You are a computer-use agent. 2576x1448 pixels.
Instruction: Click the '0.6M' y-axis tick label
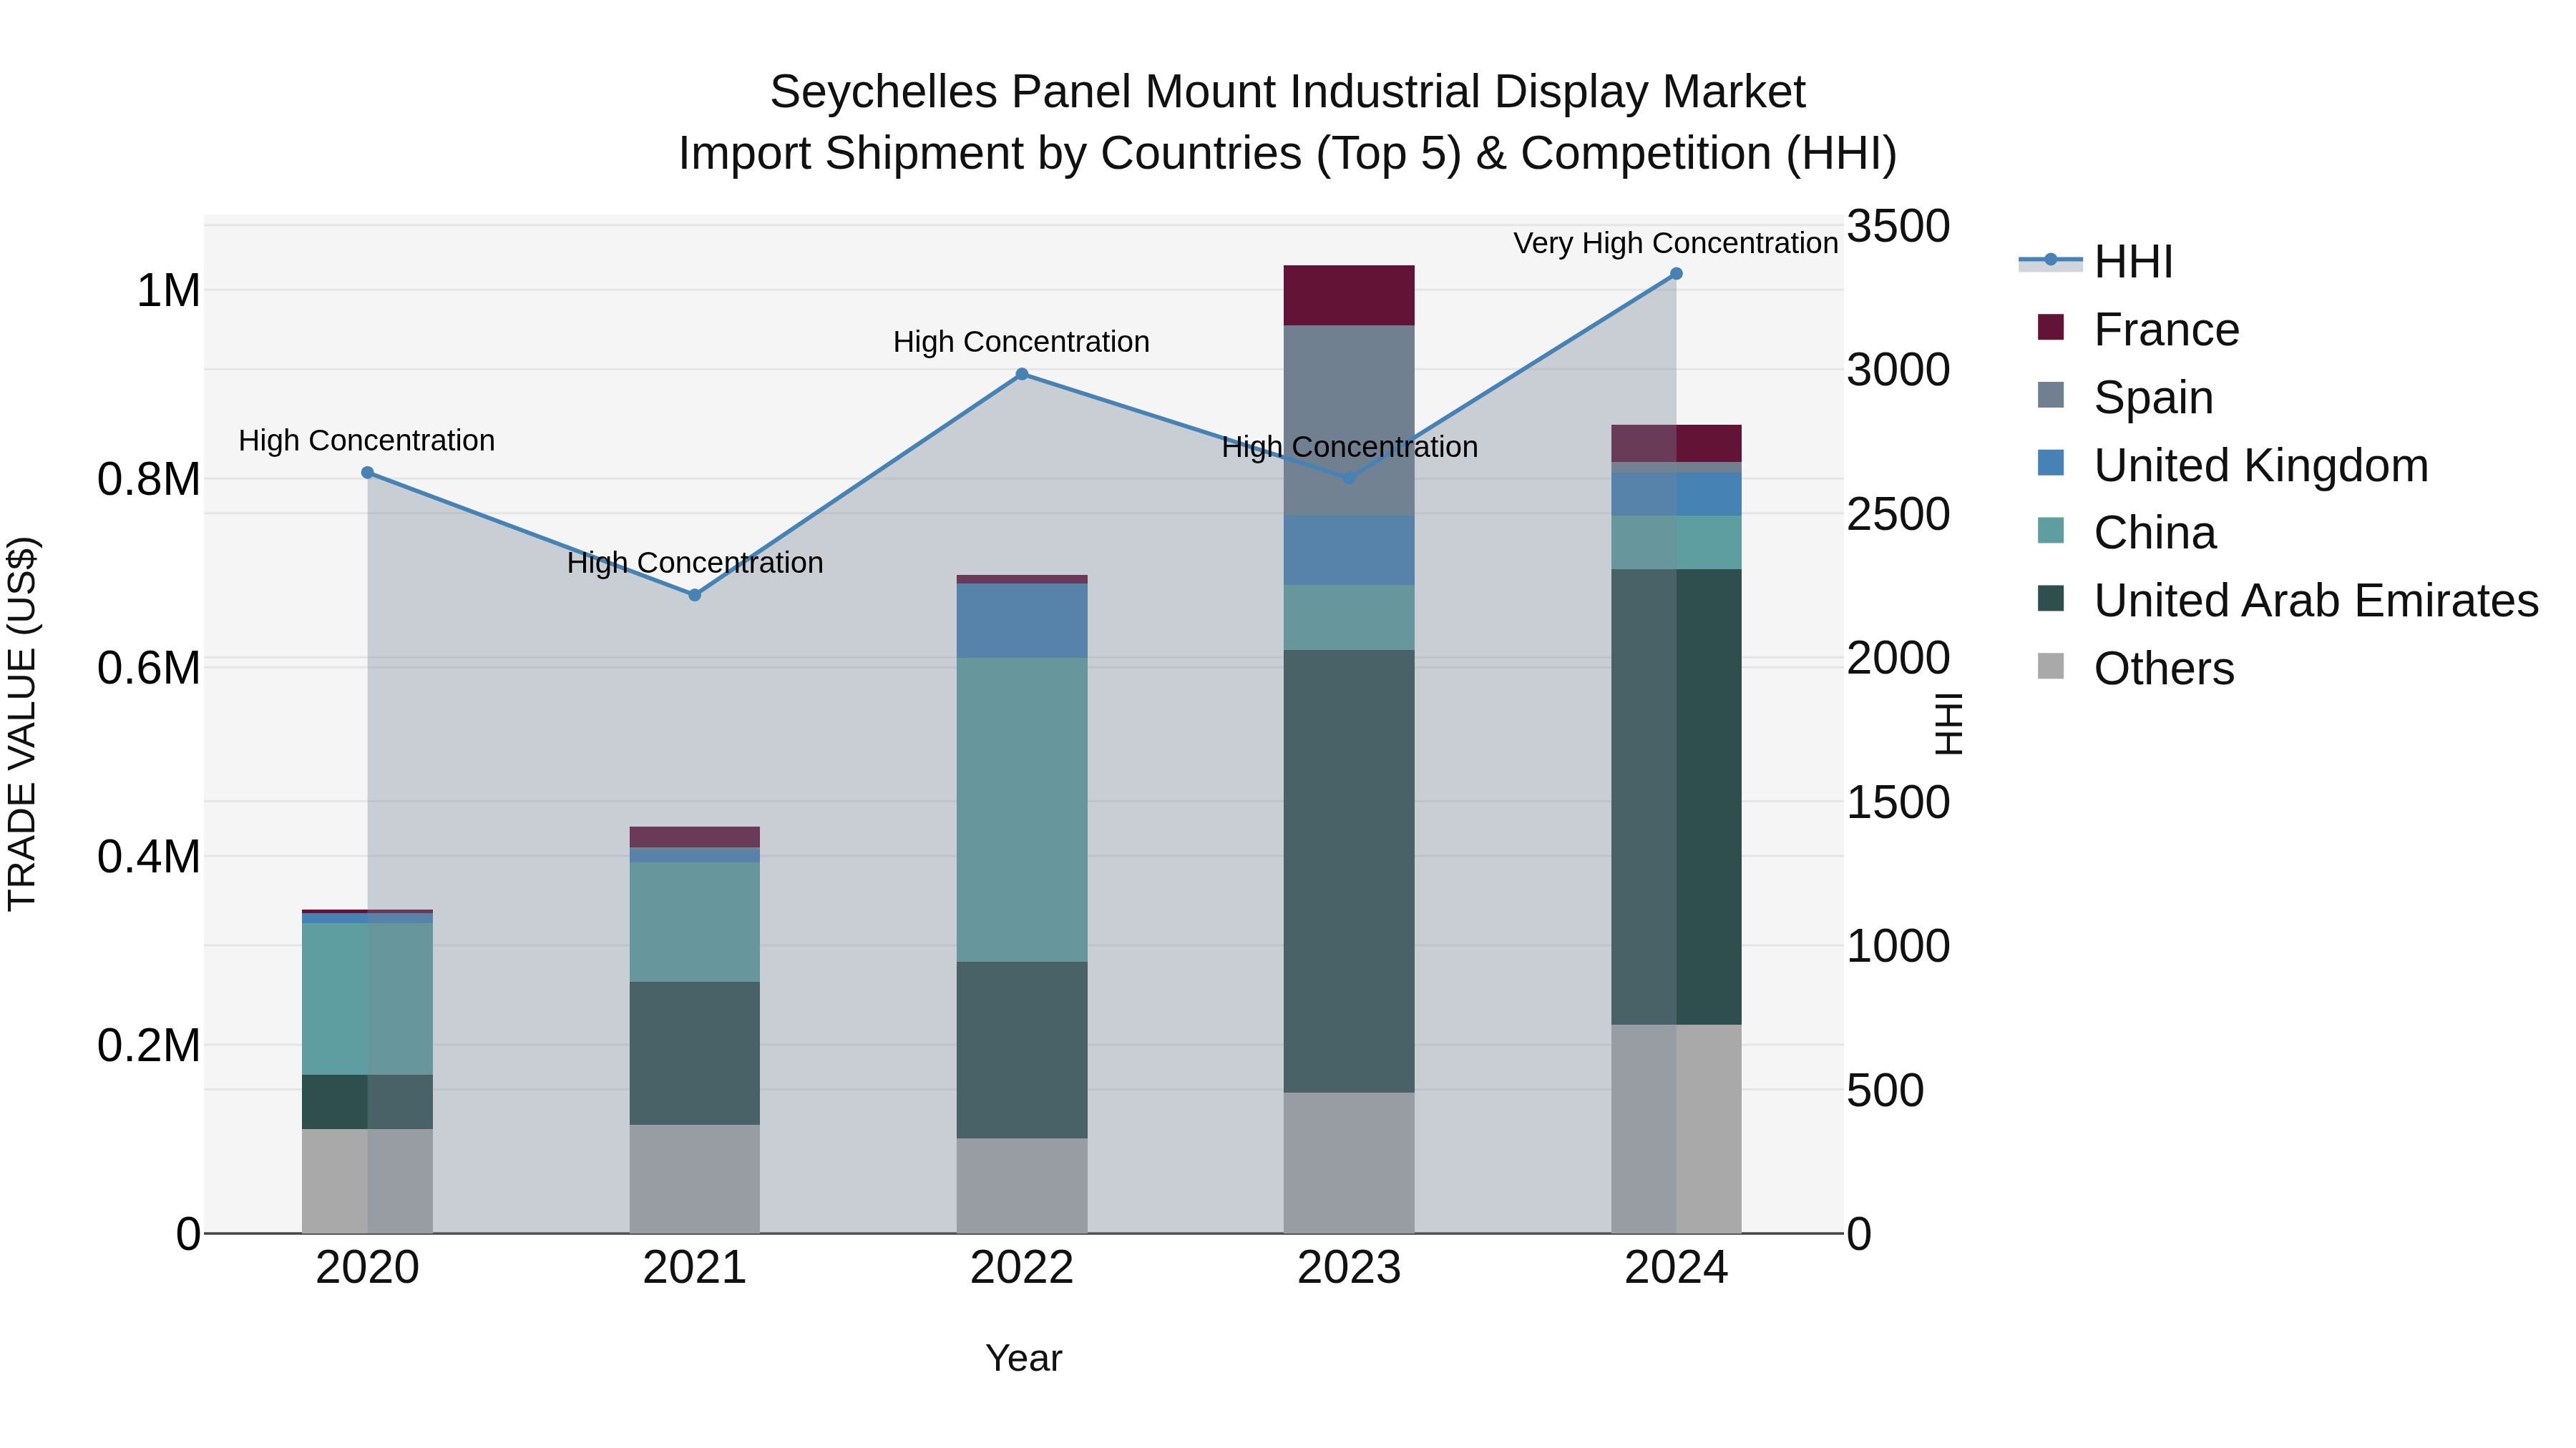[149, 668]
